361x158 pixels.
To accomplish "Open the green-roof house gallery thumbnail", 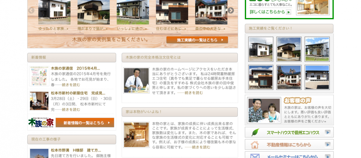I will coord(289,77).
